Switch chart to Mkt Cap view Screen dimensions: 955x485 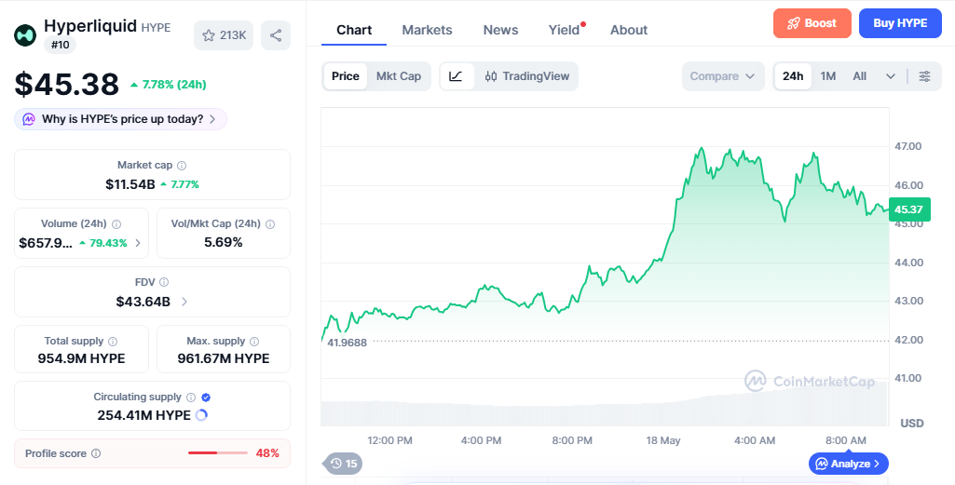(399, 76)
